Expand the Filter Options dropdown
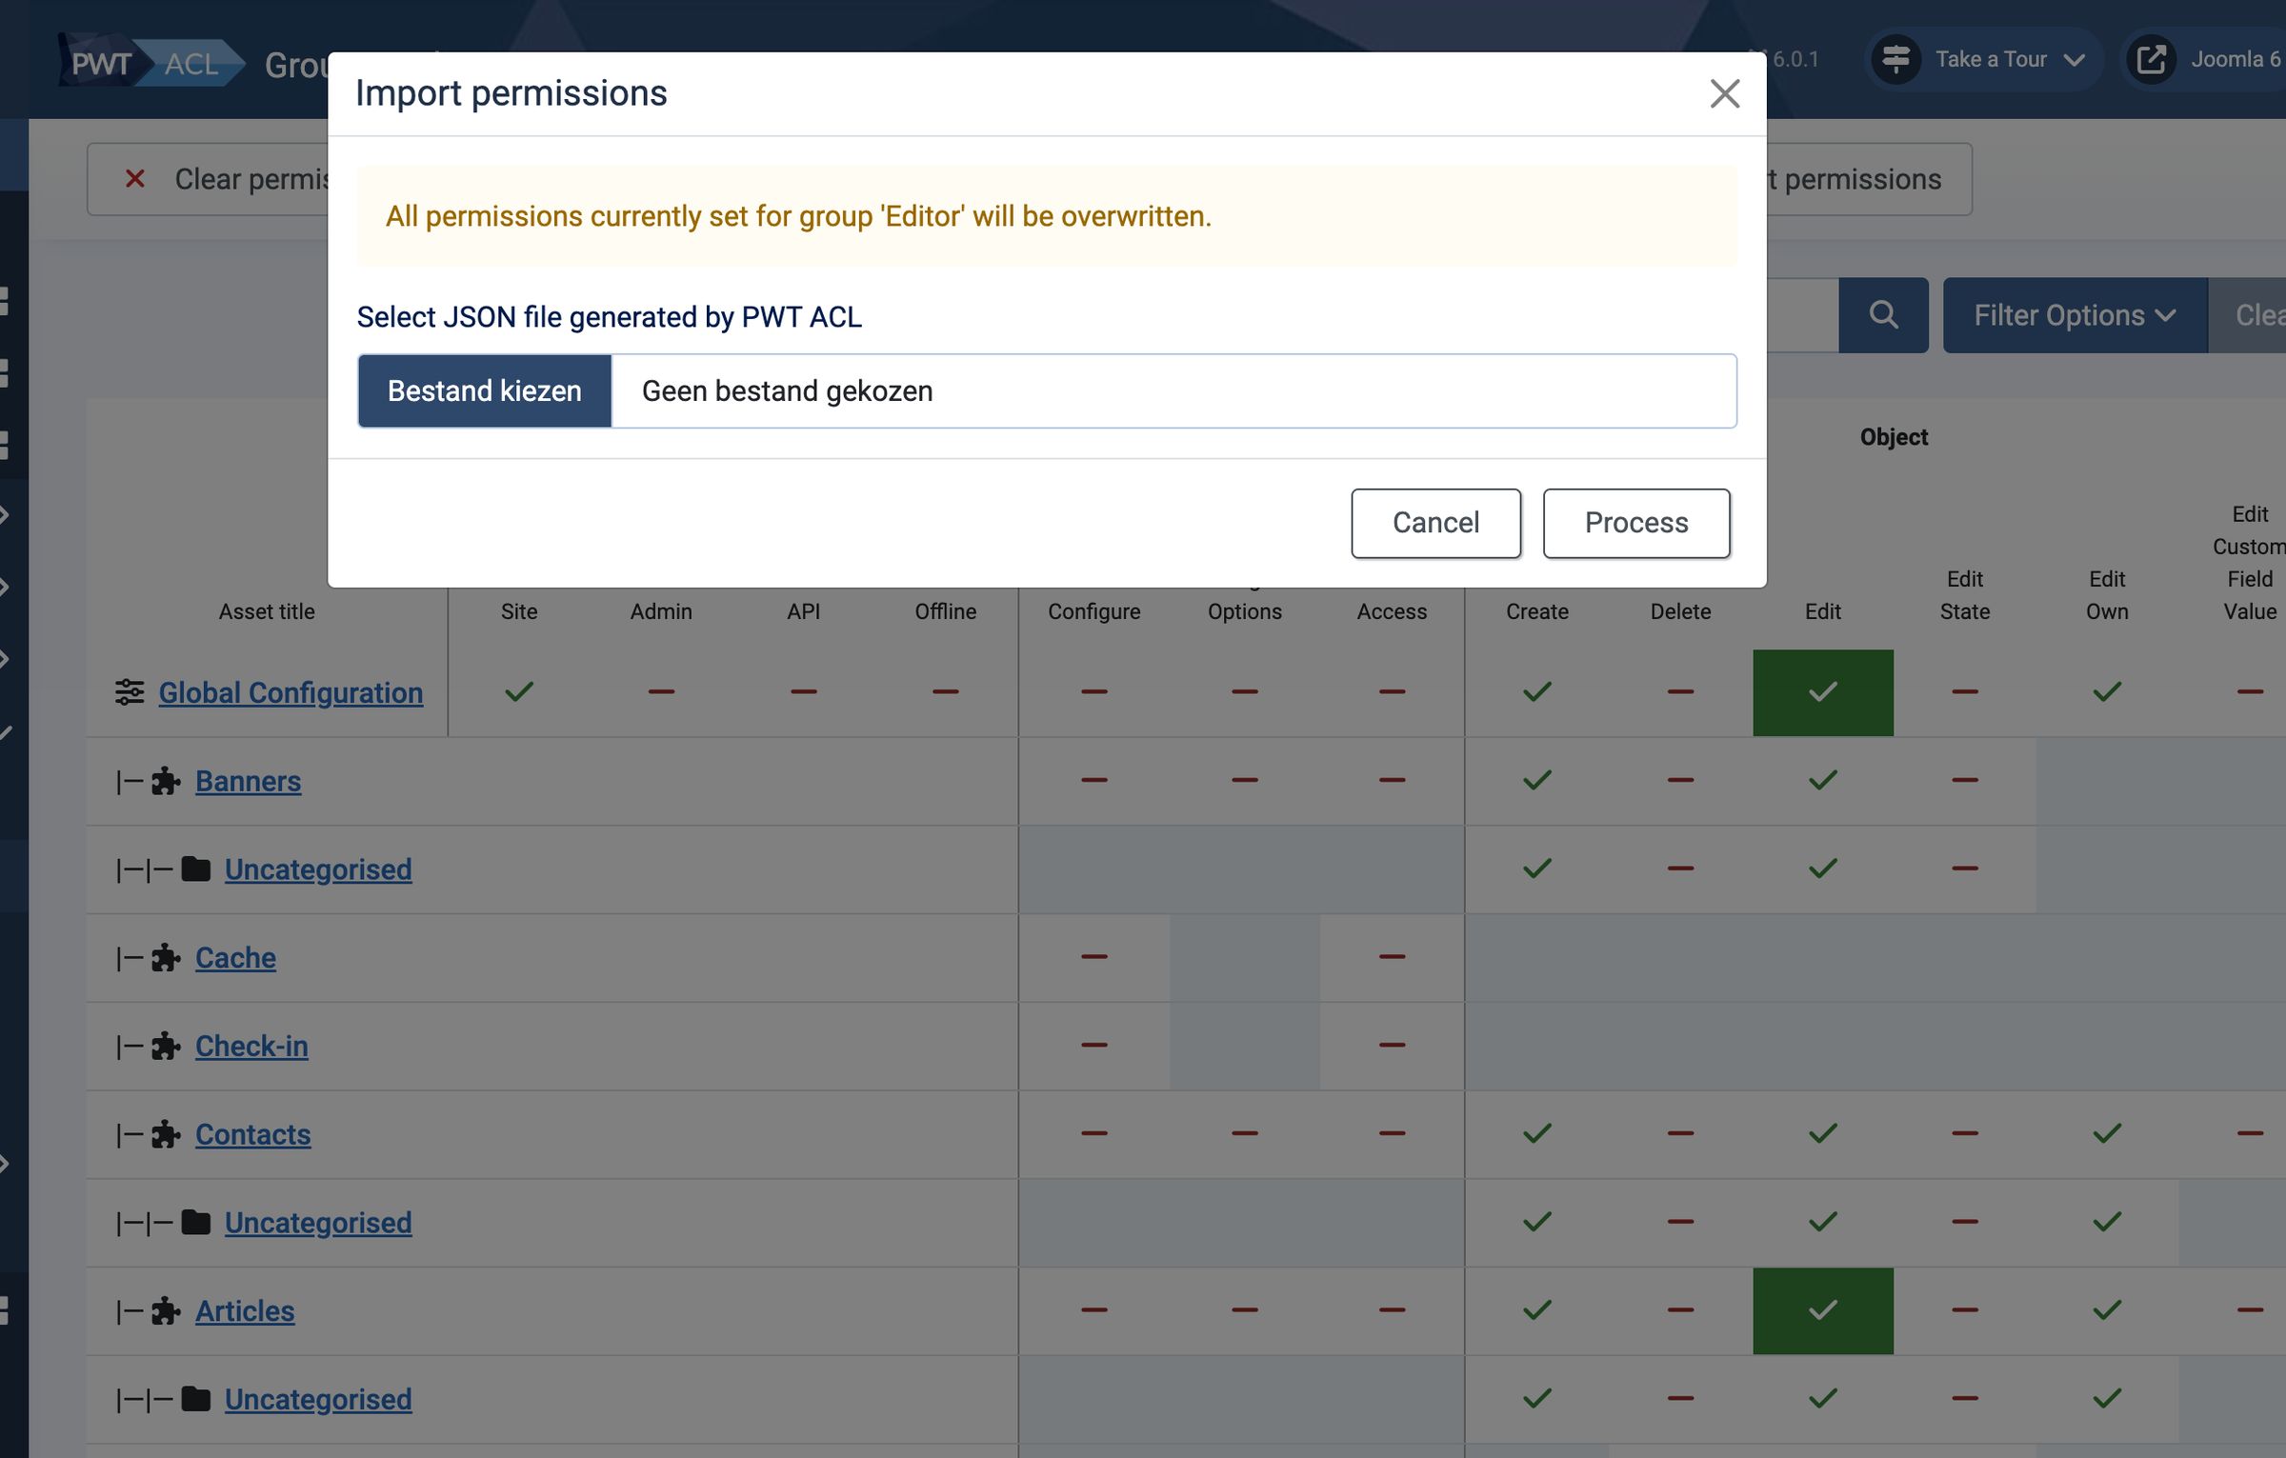Screen dimensions: 2286x1458 click(2075, 315)
